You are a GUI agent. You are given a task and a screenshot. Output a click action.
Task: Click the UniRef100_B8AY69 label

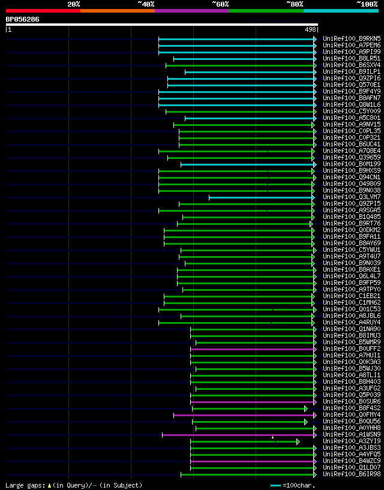click(x=352, y=243)
